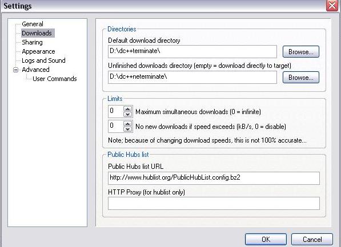The image size is (341, 247).
Task: Select Downloads in the settings tree
Action: pos(37,33)
